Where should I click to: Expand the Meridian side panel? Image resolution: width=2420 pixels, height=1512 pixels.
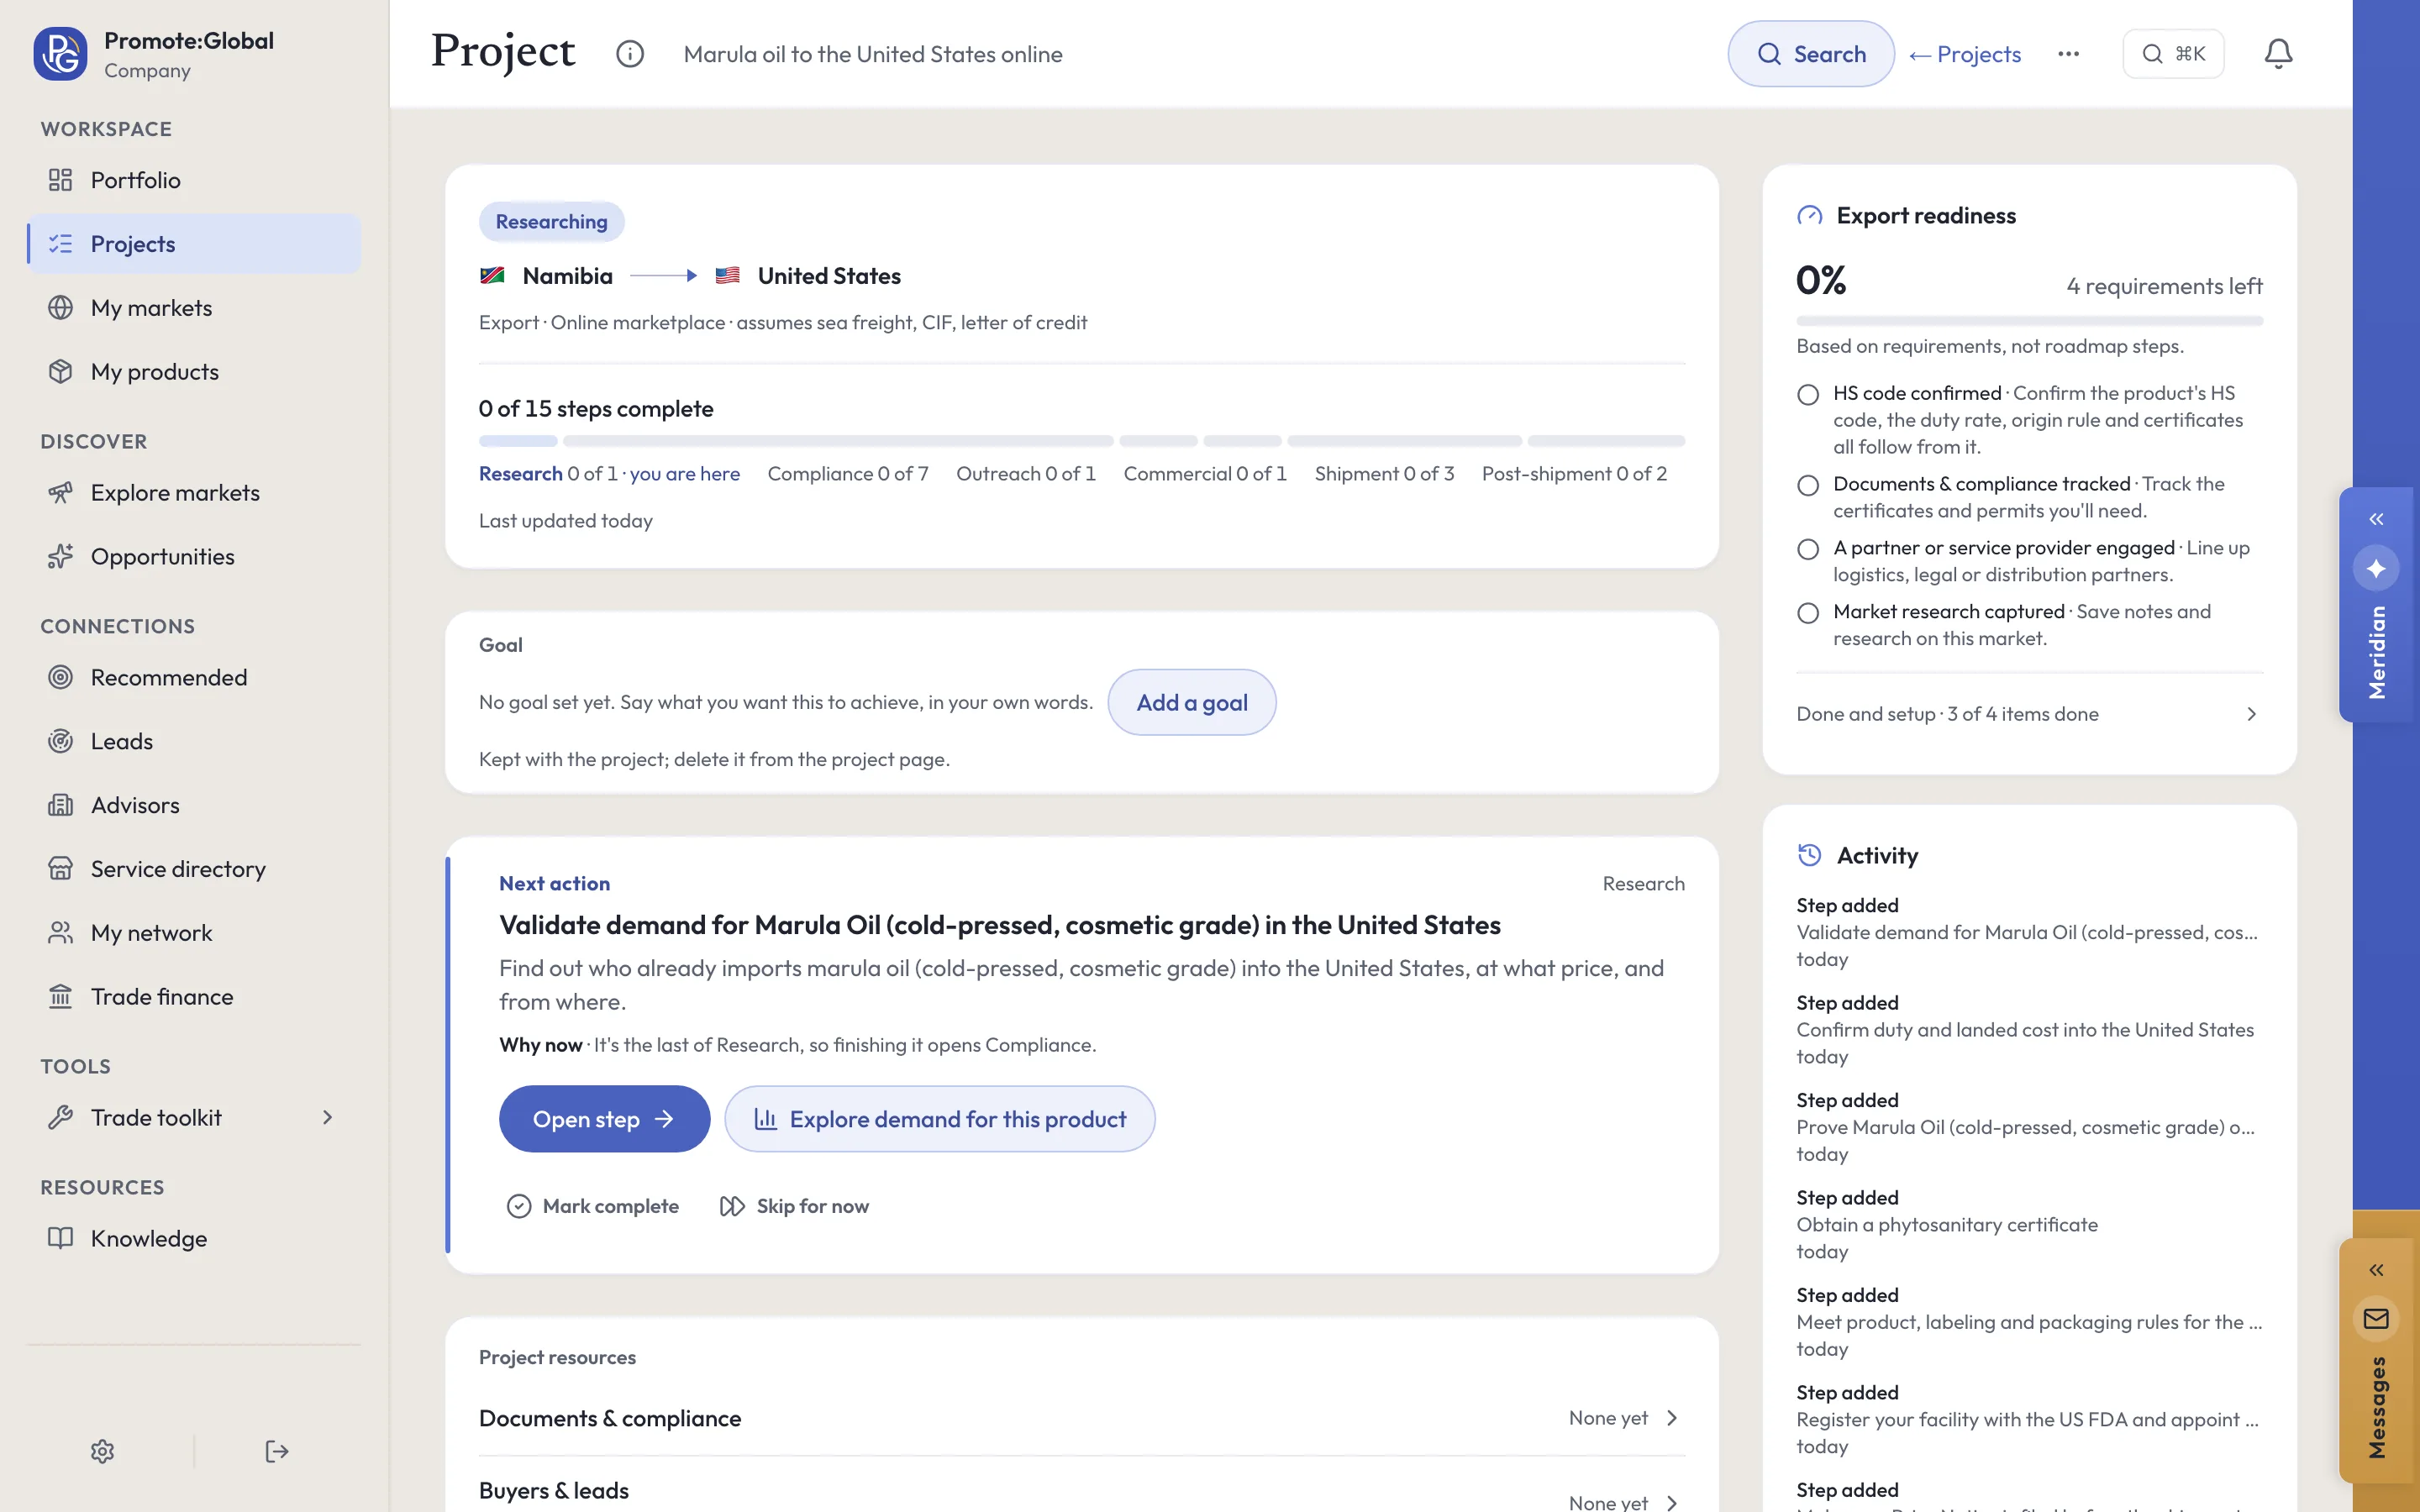click(x=2376, y=519)
